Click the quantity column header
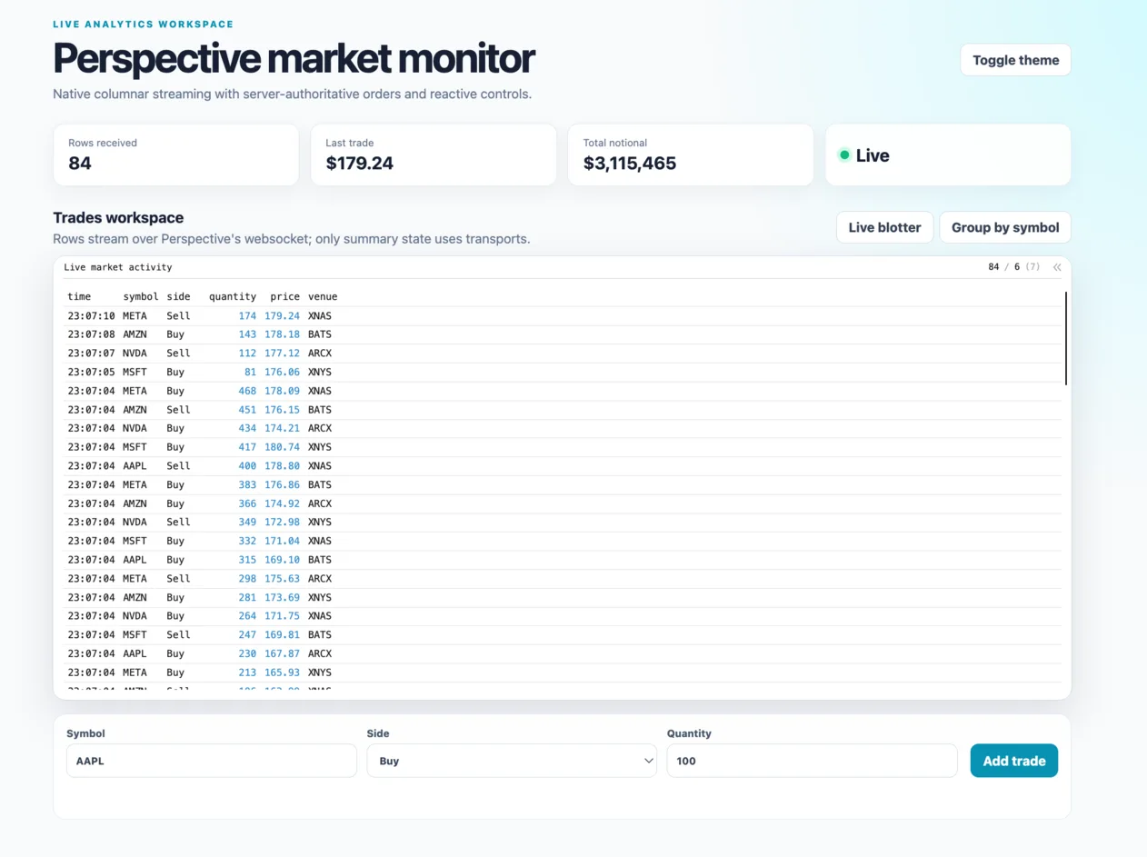1147x857 pixels. click(233, 297)
